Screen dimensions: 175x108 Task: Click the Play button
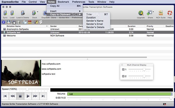pyautogui.click(x=28, y=96)
